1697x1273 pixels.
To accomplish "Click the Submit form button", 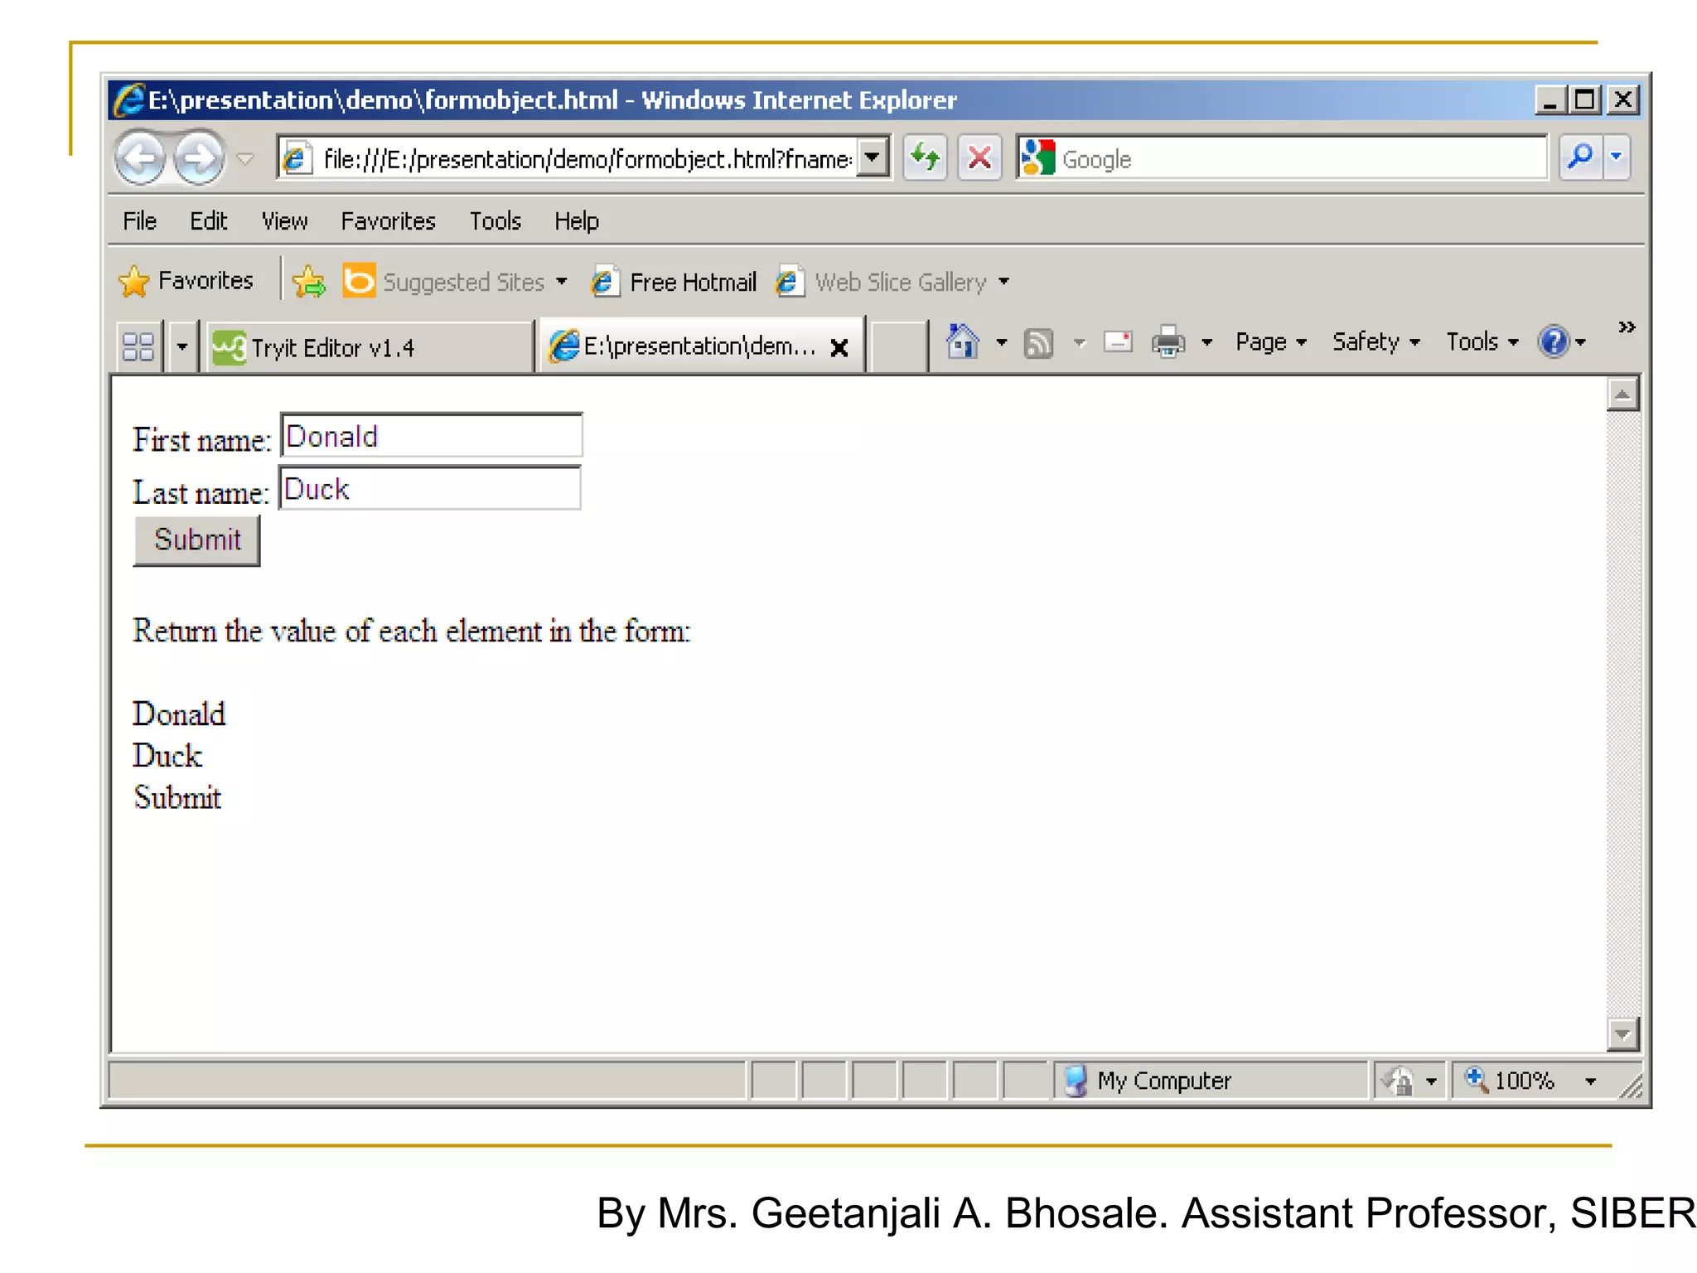I will click(x=196, y=540).
